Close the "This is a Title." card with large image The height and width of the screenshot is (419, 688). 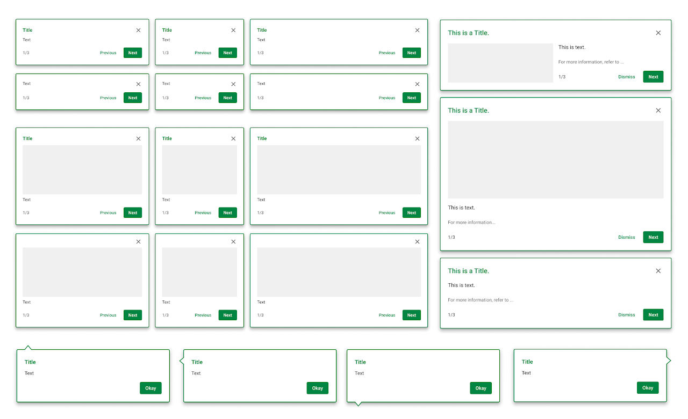[658, 111]
